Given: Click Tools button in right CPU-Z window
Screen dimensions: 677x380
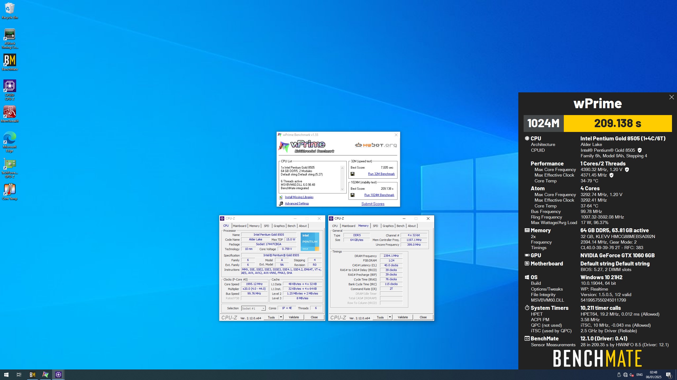Looking at the screenshot, I should [x=380, y=317].
